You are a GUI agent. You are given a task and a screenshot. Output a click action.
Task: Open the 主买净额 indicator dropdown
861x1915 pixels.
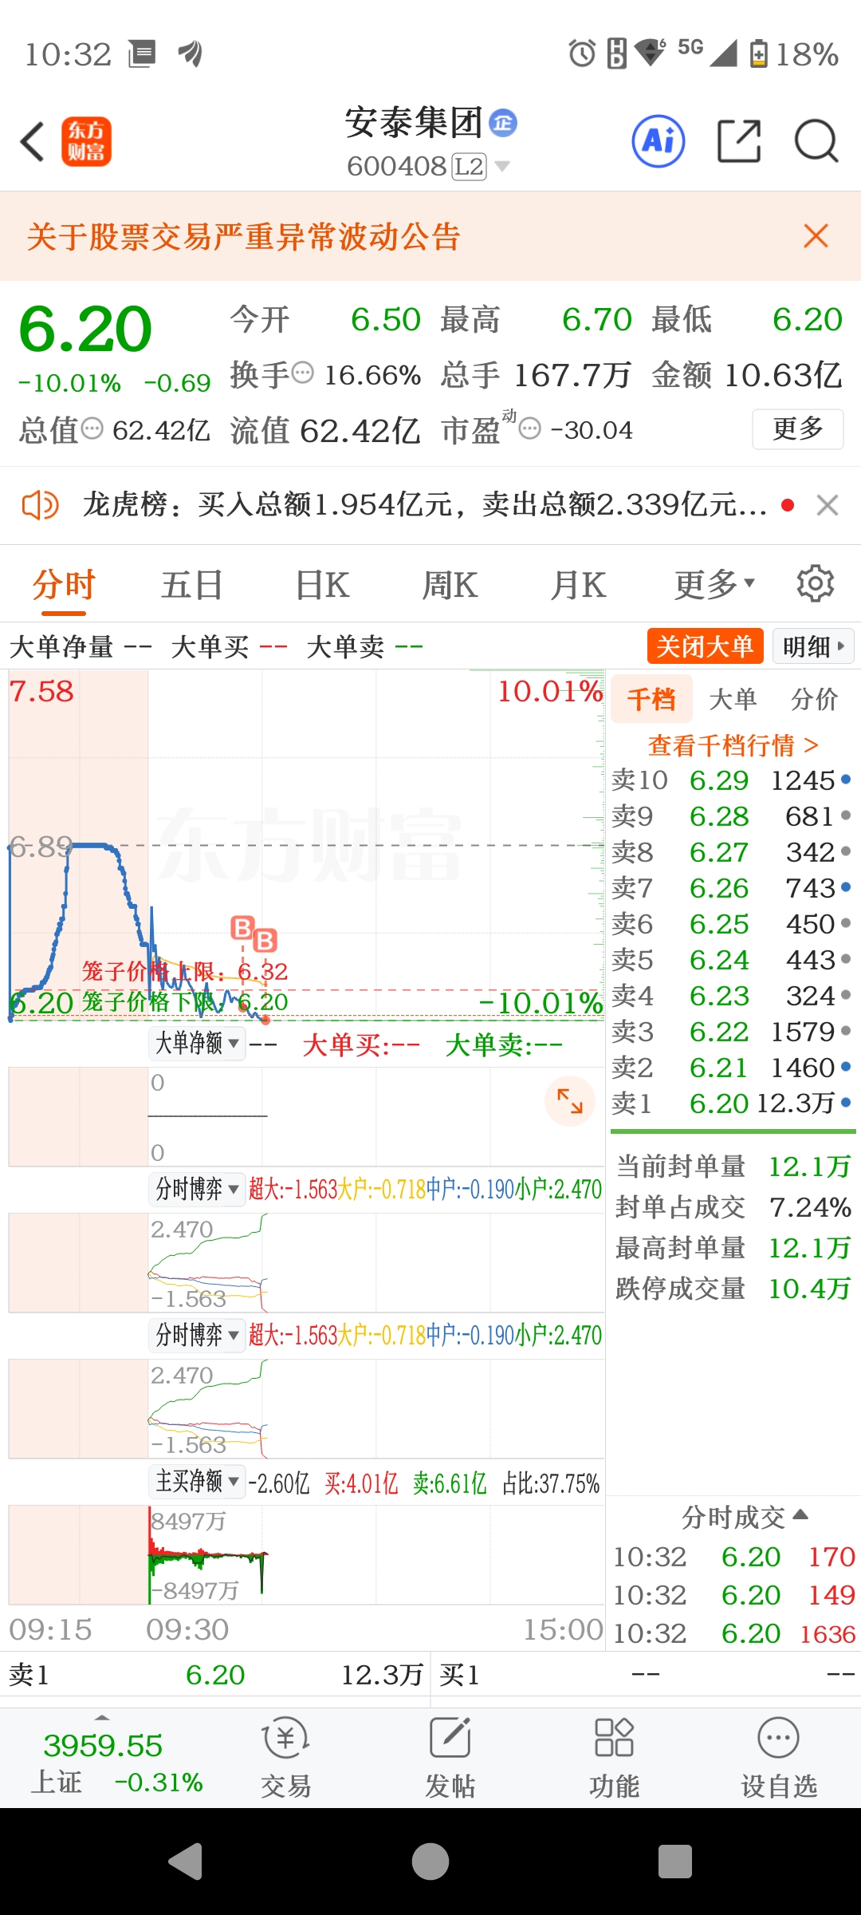pyautogui.click(x=197, y=1481)
